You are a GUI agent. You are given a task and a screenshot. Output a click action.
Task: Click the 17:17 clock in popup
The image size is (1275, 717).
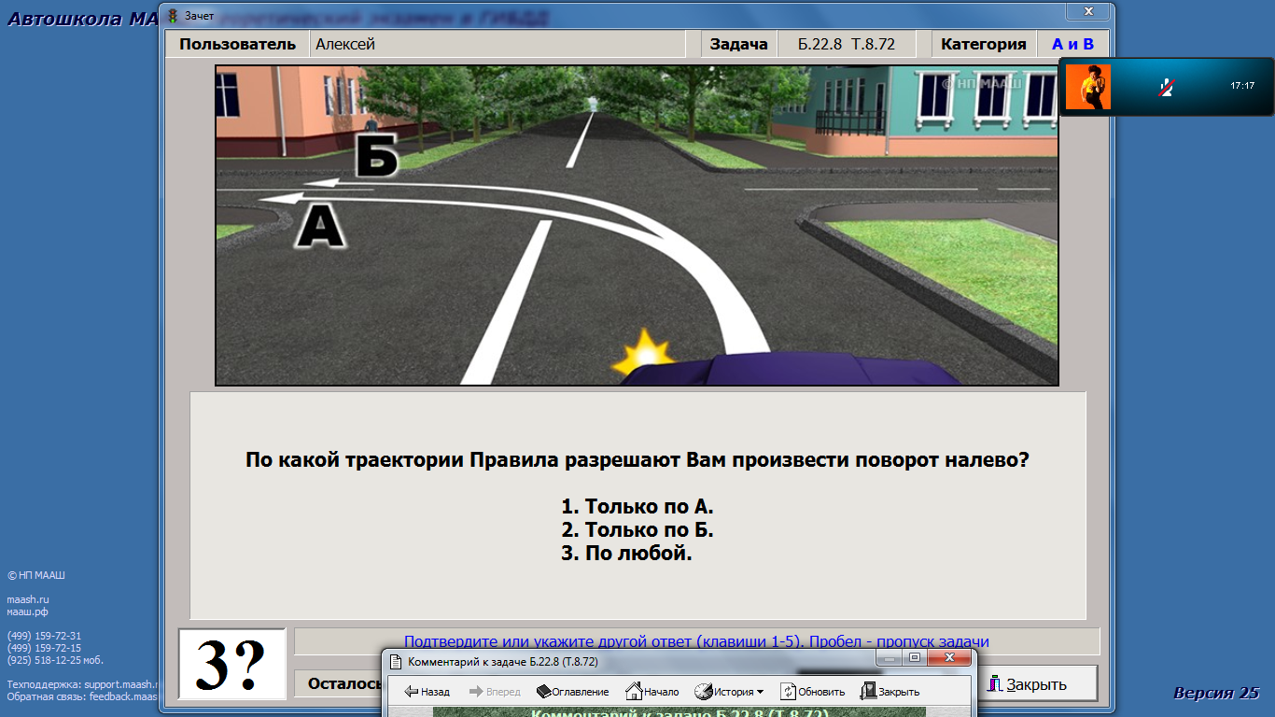point(1242,86)
